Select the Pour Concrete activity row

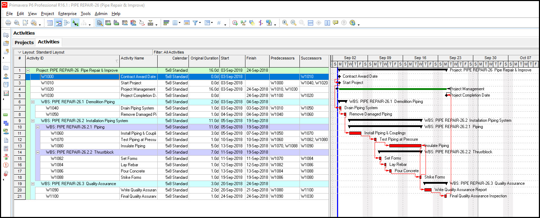[132, 171]
